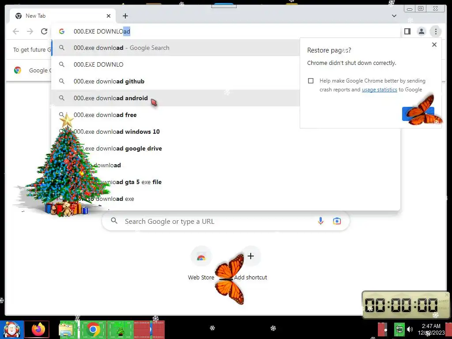This screenshot has height=339, width=452.
Task: Open a new tab with the plus button
Action: click(x=125, y=16)
